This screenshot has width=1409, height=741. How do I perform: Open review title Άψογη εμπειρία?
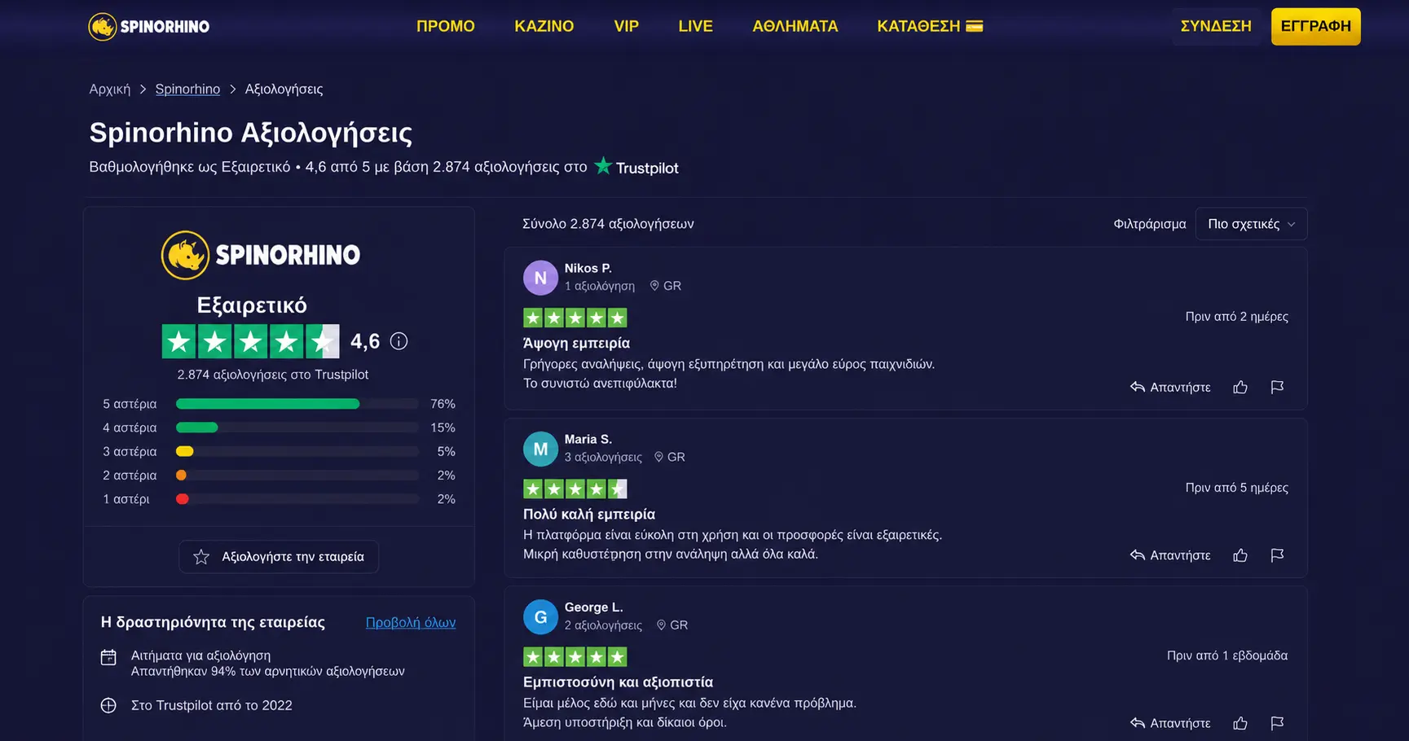pyautogui.click(x=576, y=343)
